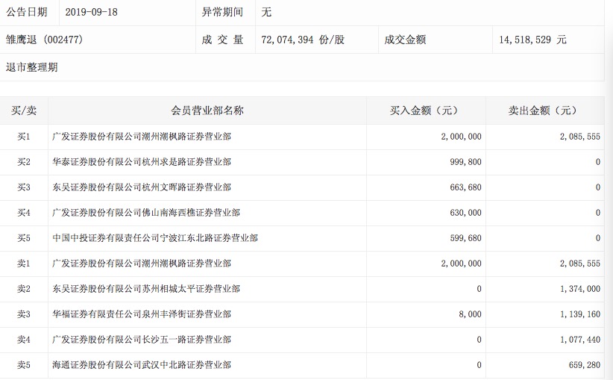This screenshot has height=380, width=613.
Task: Click 广发证券长沙五一路证券营业部 name
Action: 142,340
